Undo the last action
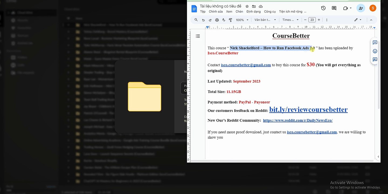This screenshot has height=194, width=388. pos(203,20)
